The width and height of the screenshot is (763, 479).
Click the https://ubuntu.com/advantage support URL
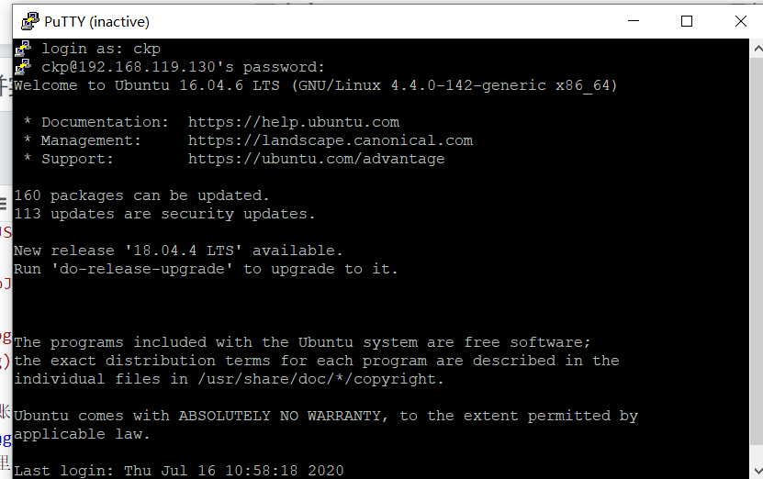[x=316, y=159]
